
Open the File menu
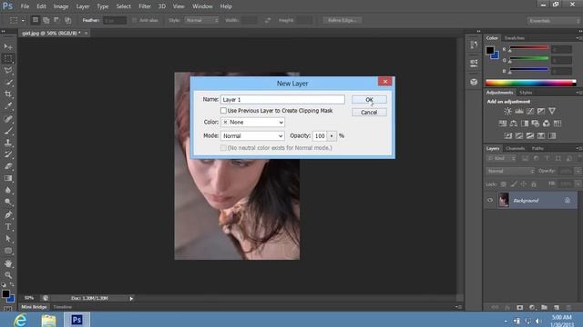(x=25, y=6)
